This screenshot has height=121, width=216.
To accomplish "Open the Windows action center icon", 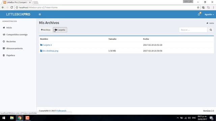I will [211, 118].
